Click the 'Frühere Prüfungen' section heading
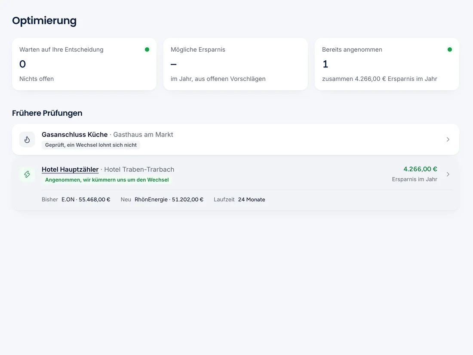The image size is (473, 355). click(x=47, y=113)
